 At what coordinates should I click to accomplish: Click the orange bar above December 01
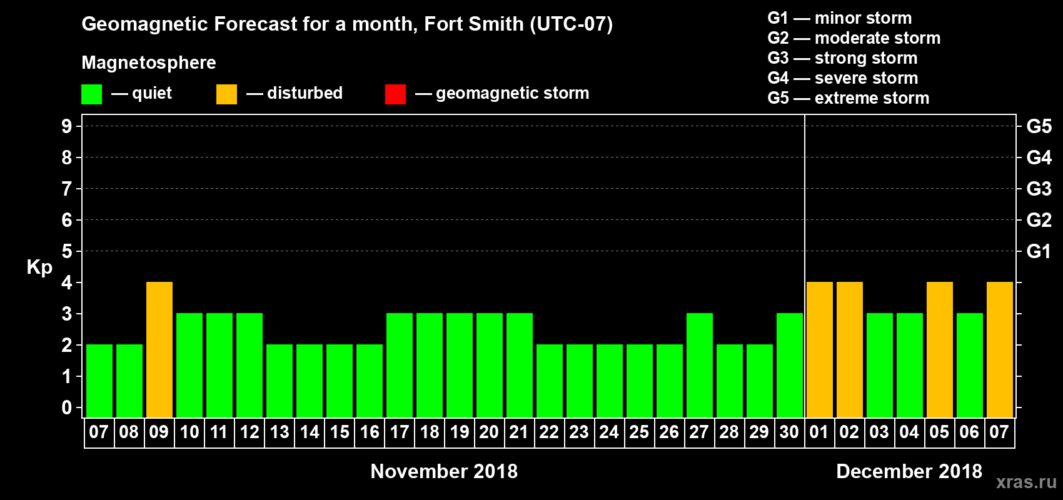click(820, 350)
